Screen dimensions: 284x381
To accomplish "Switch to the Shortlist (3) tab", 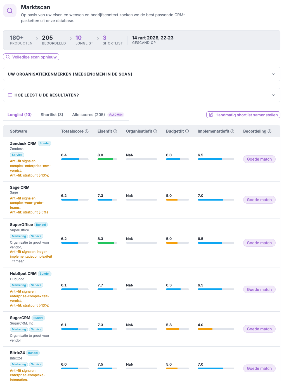I will click(52, 115).
